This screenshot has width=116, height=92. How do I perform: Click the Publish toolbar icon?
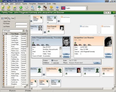click(51, 8)
